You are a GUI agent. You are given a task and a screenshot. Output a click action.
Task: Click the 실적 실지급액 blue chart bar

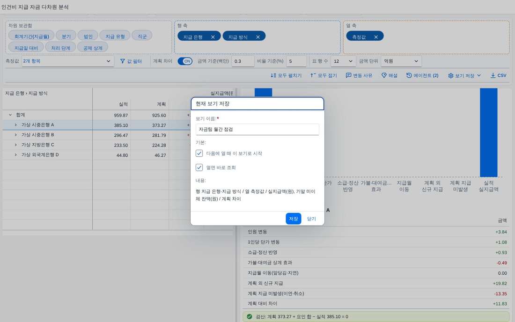[488, 132]
